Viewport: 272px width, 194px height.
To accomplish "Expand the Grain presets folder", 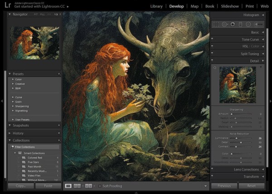I will pos(18,102).
